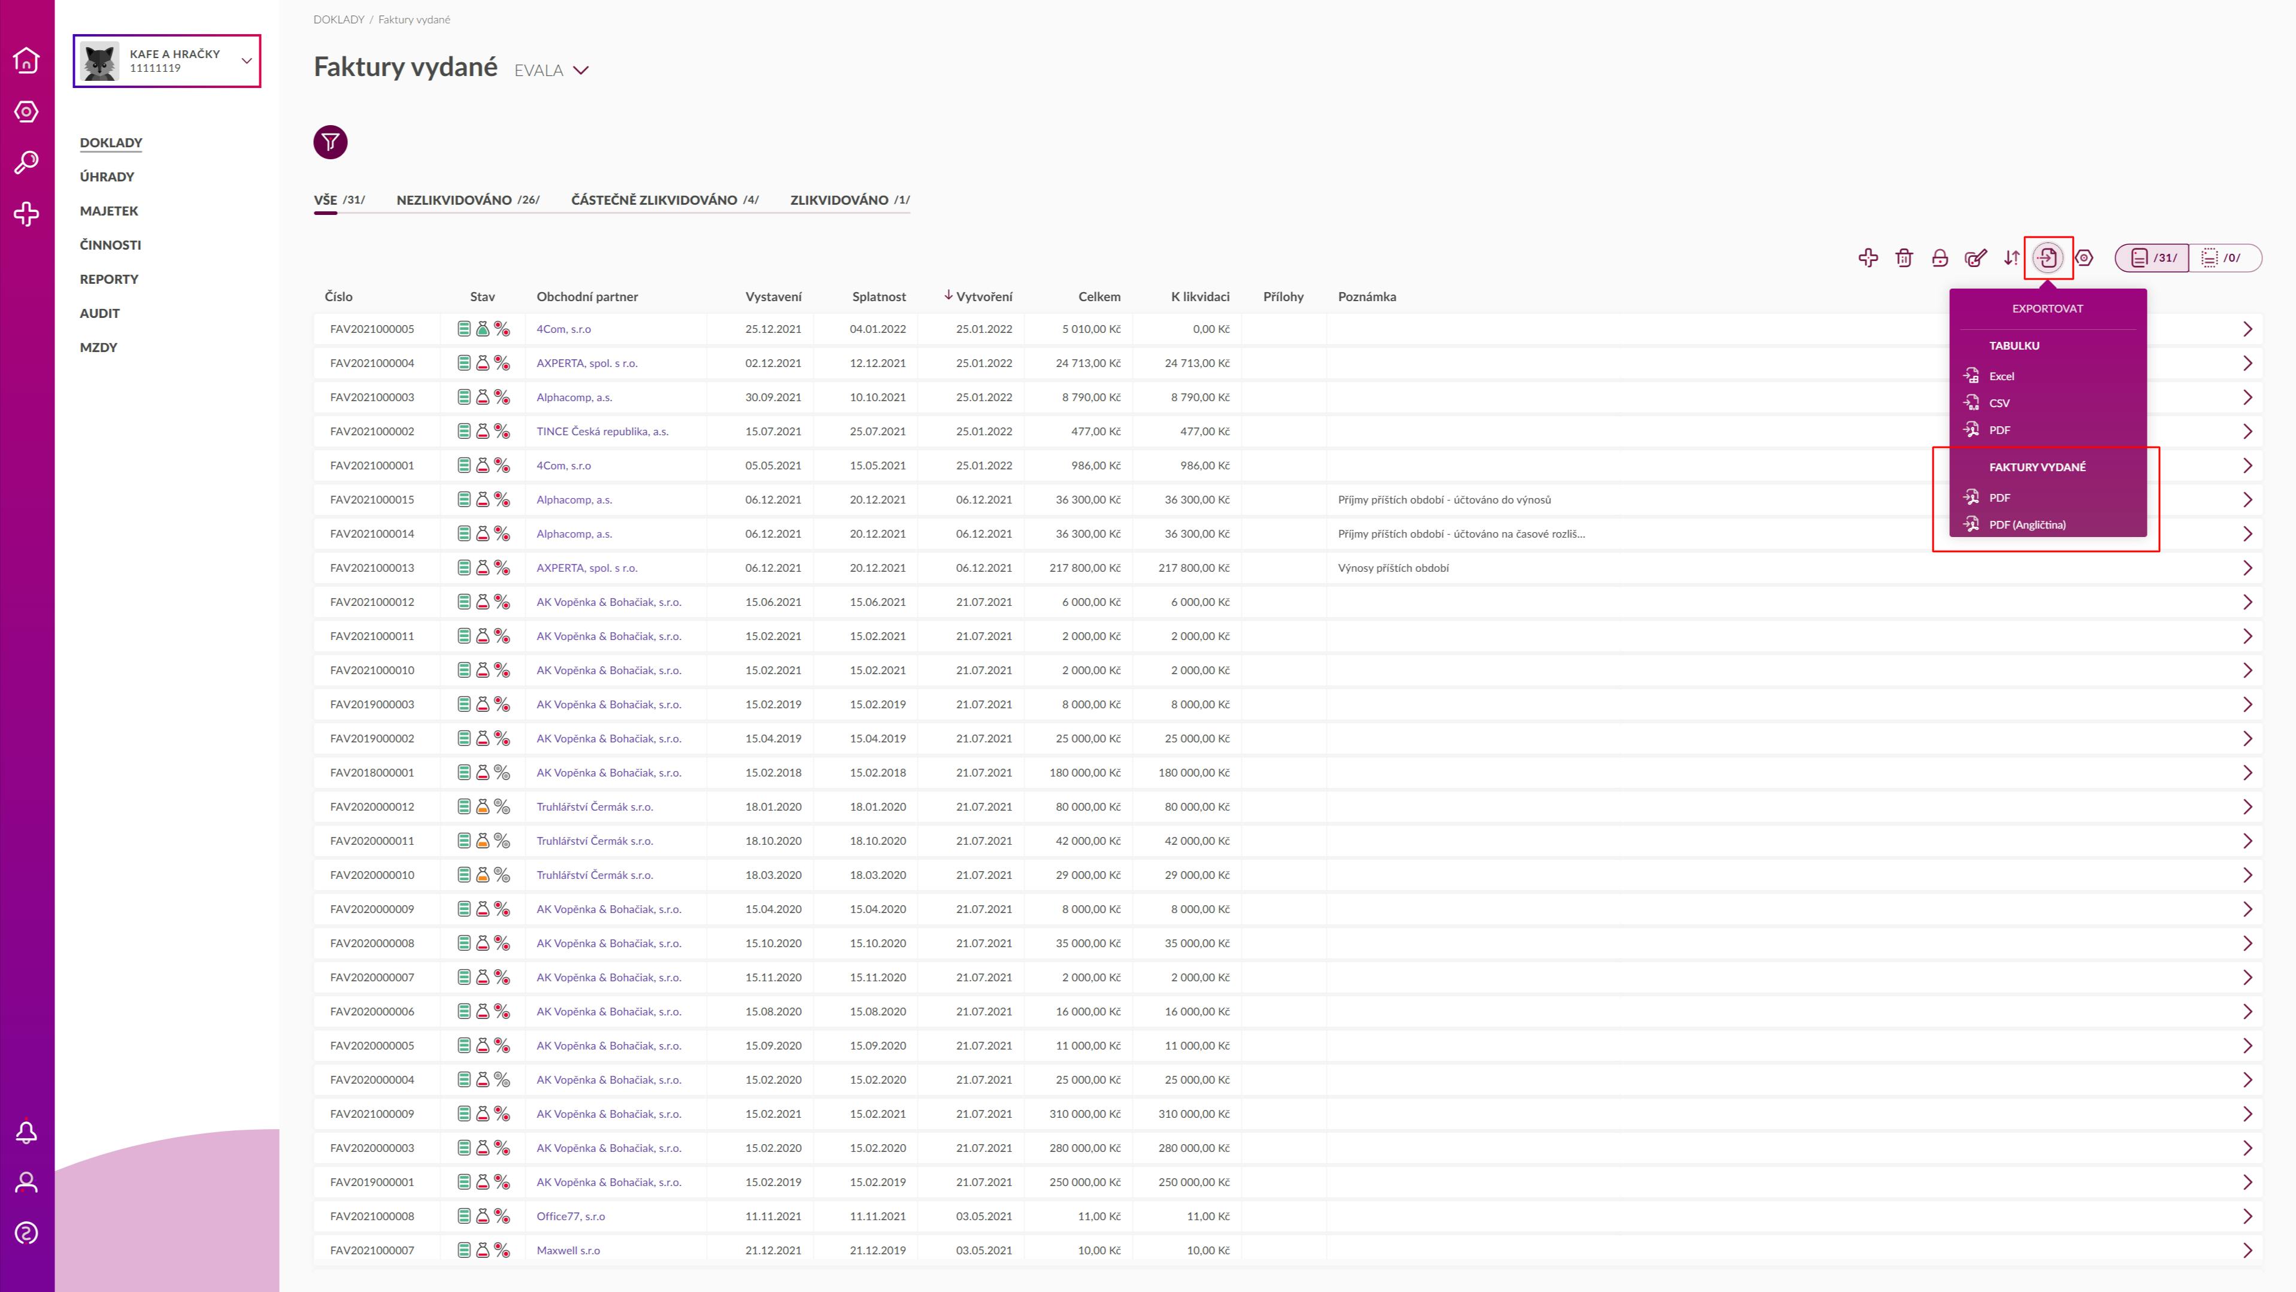2296x1292 pixels.
Task: Click gray percent status icon for FAV2020000011
Action: (x=502, y=840)
